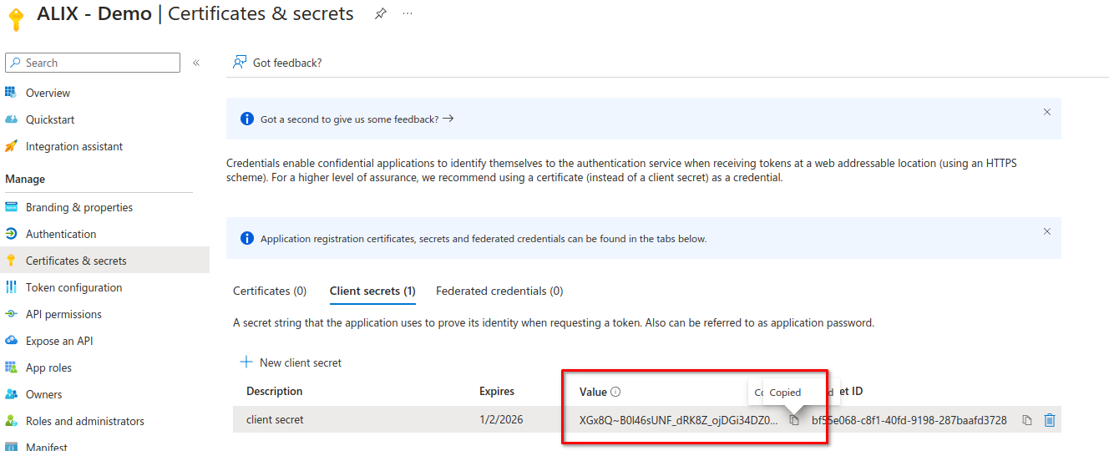Pin the Certificates & secrets blade
Image resolution: width=1109 pixels, height=451 pixels.
point(381,13)
